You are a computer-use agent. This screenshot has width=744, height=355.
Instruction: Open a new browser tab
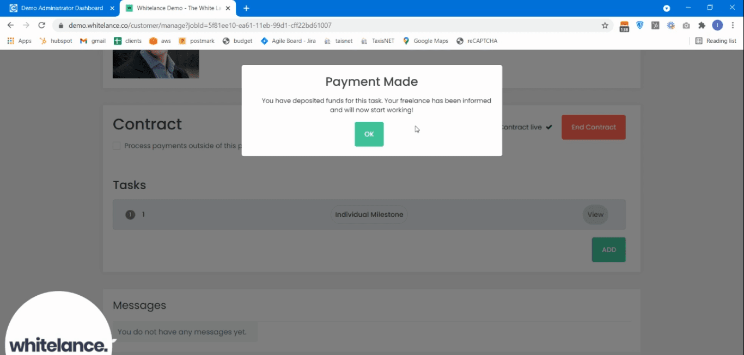pos(246,8)
